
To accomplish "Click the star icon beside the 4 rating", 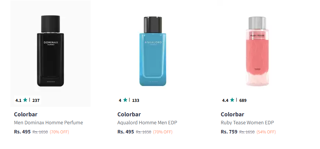I will 125,100.
